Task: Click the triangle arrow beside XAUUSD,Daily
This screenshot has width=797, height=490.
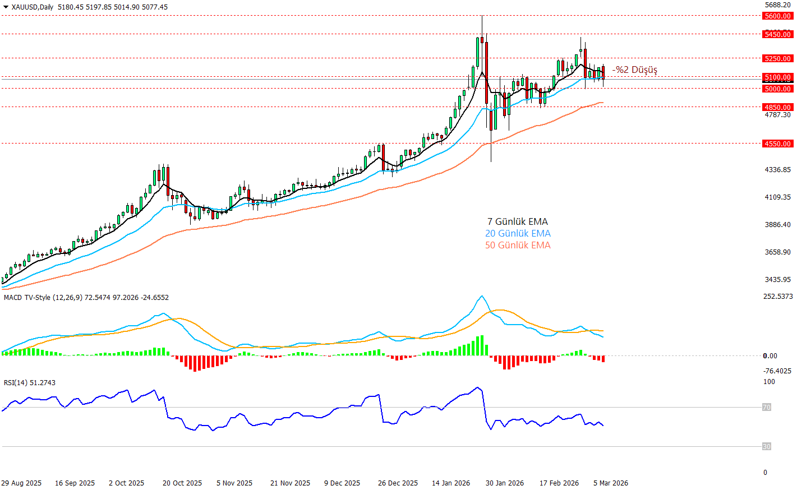Action: pyautogui.click(x=6, y=7)
